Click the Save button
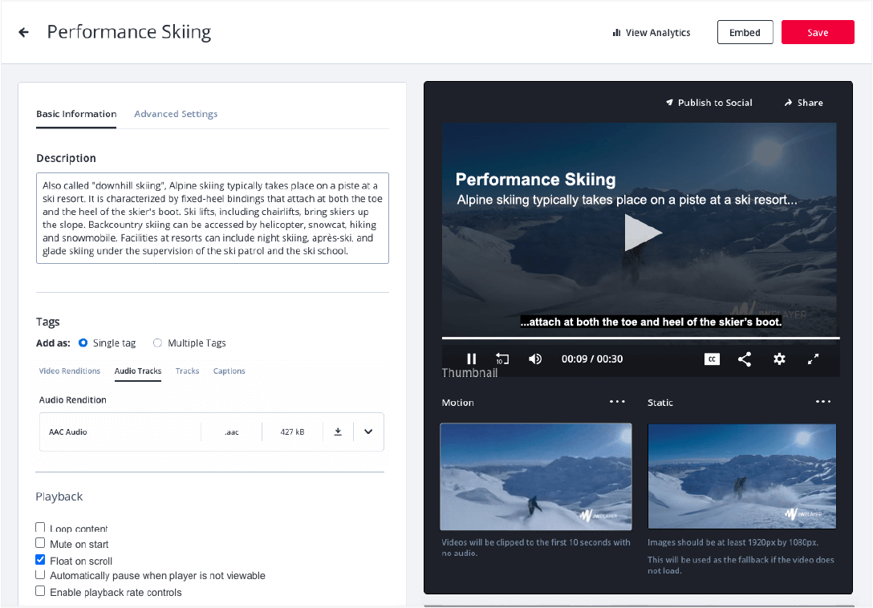 point(818,32)
